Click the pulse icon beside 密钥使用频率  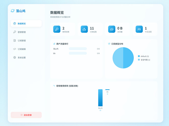pyautogui.click(x=54, y=86)
